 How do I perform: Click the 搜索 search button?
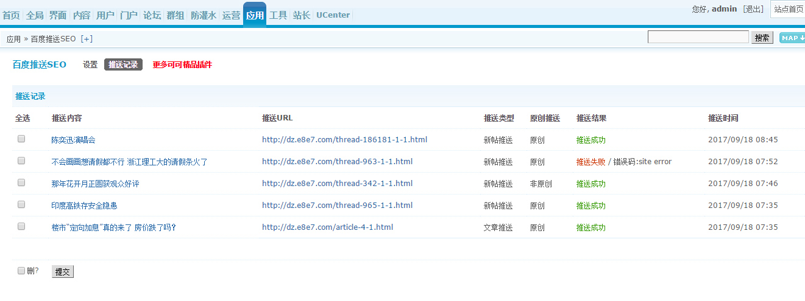click(x=762, y=38)
